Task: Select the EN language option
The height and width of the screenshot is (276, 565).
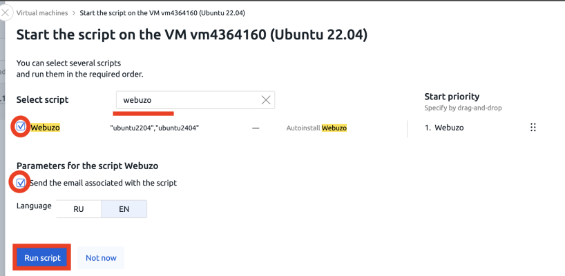Action: (124, 209)
